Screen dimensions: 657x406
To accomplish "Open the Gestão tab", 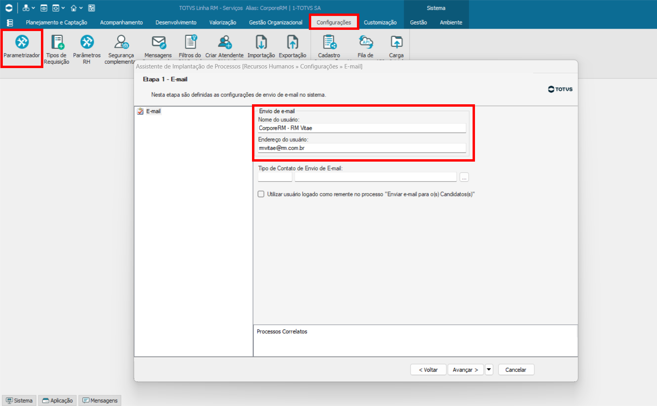I will click(x=419, y=23).
